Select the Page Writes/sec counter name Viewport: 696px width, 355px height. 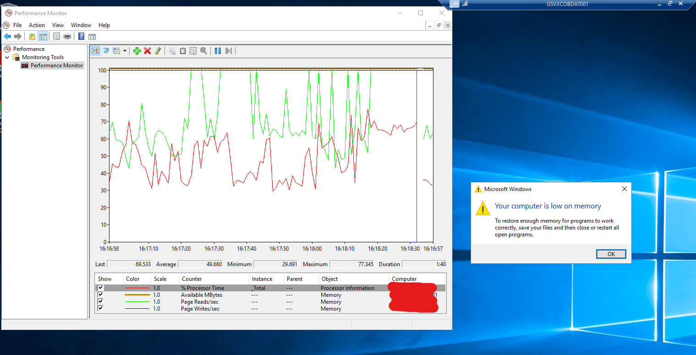(x=200, y=309)
